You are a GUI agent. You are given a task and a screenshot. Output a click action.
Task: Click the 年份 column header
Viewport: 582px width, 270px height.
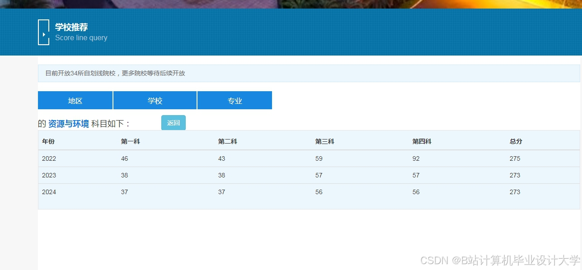point(48,141)
